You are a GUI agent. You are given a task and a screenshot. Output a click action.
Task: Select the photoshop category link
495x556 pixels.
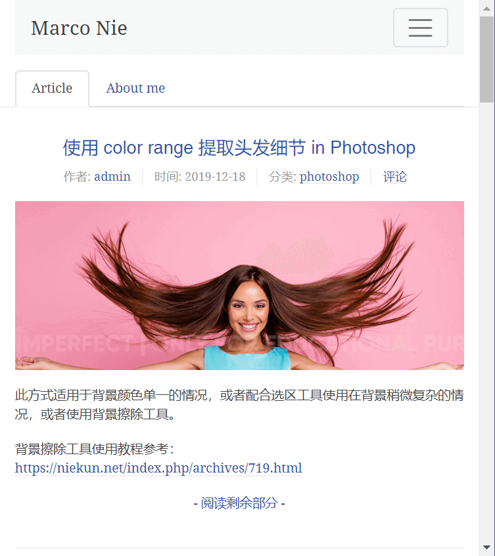click(329, 177)
